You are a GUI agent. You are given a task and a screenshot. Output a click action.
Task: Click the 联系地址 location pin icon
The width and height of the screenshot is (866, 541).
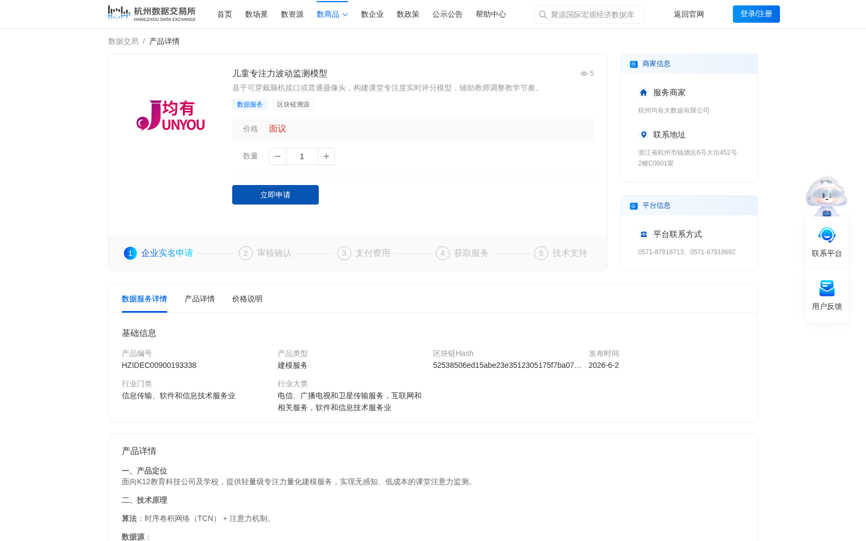644,135
